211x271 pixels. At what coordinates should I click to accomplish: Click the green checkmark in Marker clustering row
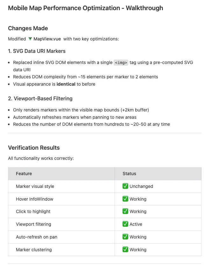pos(125,250)
